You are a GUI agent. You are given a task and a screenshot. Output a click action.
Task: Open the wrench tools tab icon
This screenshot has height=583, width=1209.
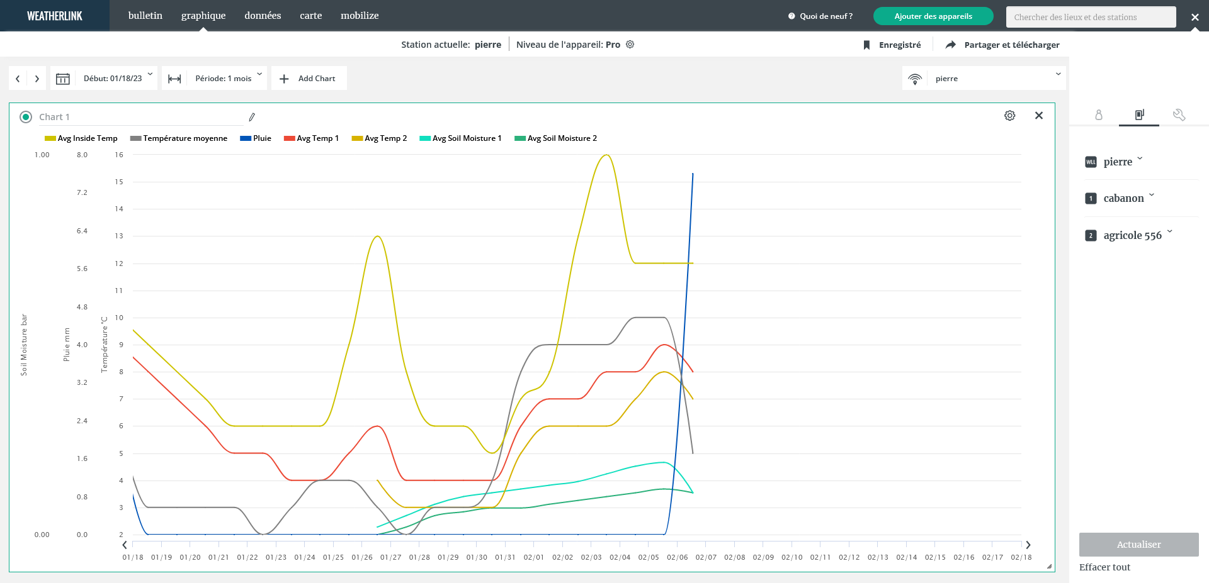point(1179,115)
